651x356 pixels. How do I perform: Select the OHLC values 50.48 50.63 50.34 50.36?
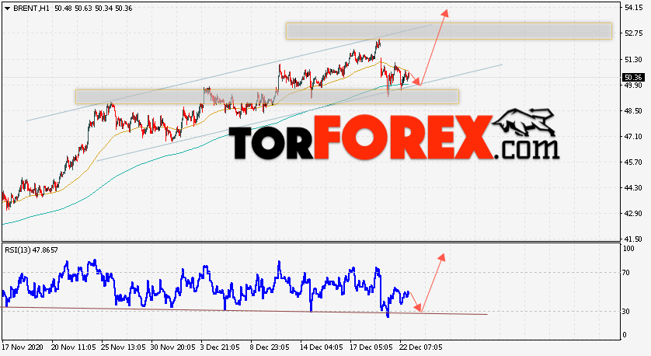click(93, 9)
